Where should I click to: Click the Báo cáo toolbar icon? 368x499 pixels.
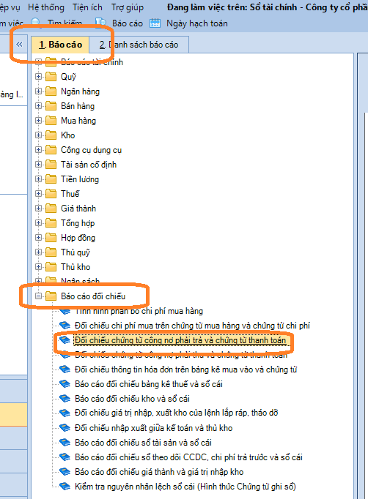click(101, 23)
